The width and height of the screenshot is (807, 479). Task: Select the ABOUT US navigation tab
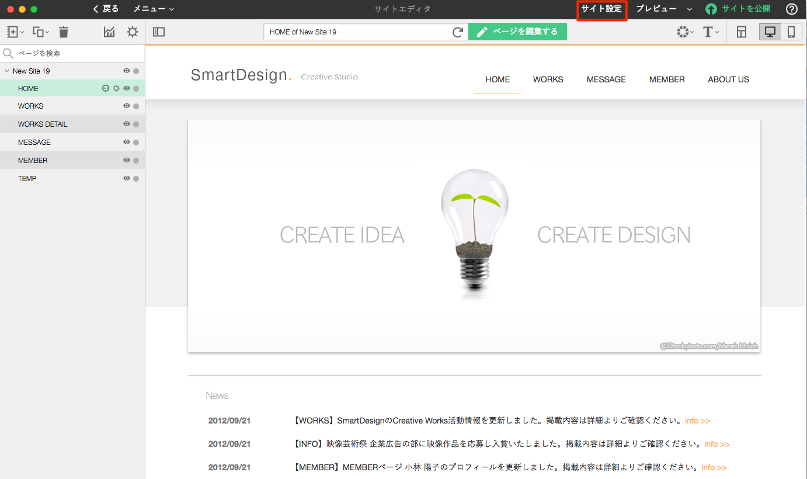click(x=728, y=79)
